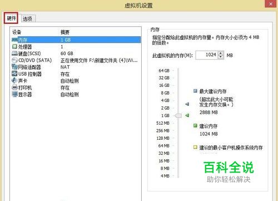Click the 128 MB label on memory scale
The height and width of the screenshot is (201, 278).
point(163,138)
